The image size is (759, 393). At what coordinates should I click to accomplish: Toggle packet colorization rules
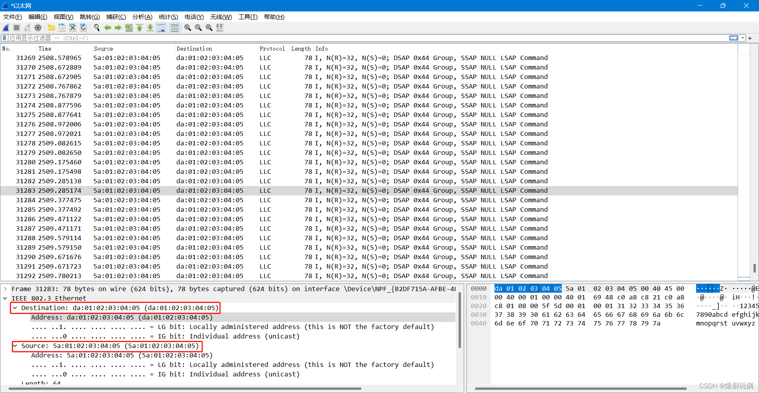174,28
